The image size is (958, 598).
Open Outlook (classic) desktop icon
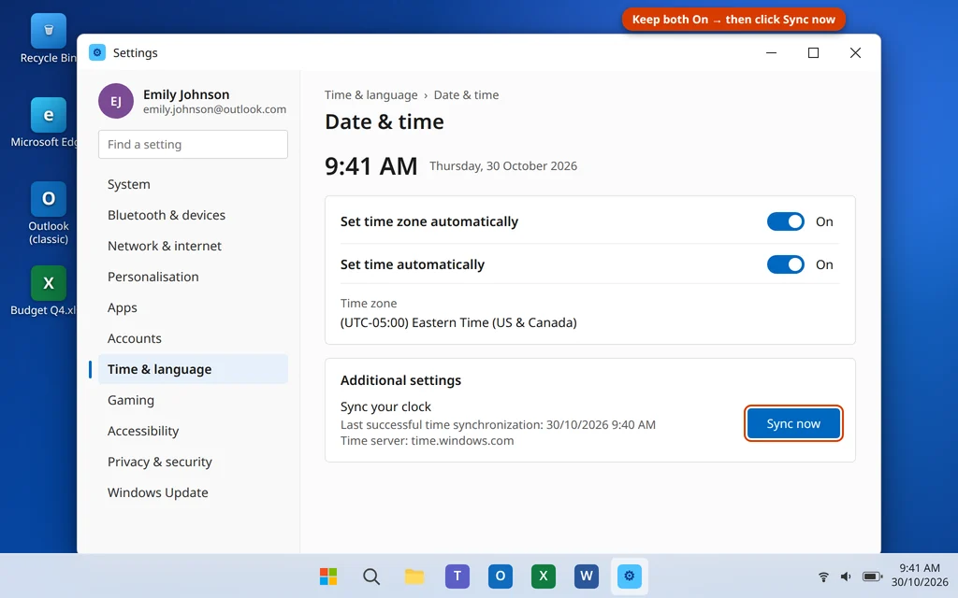click(x=49, y=213)
